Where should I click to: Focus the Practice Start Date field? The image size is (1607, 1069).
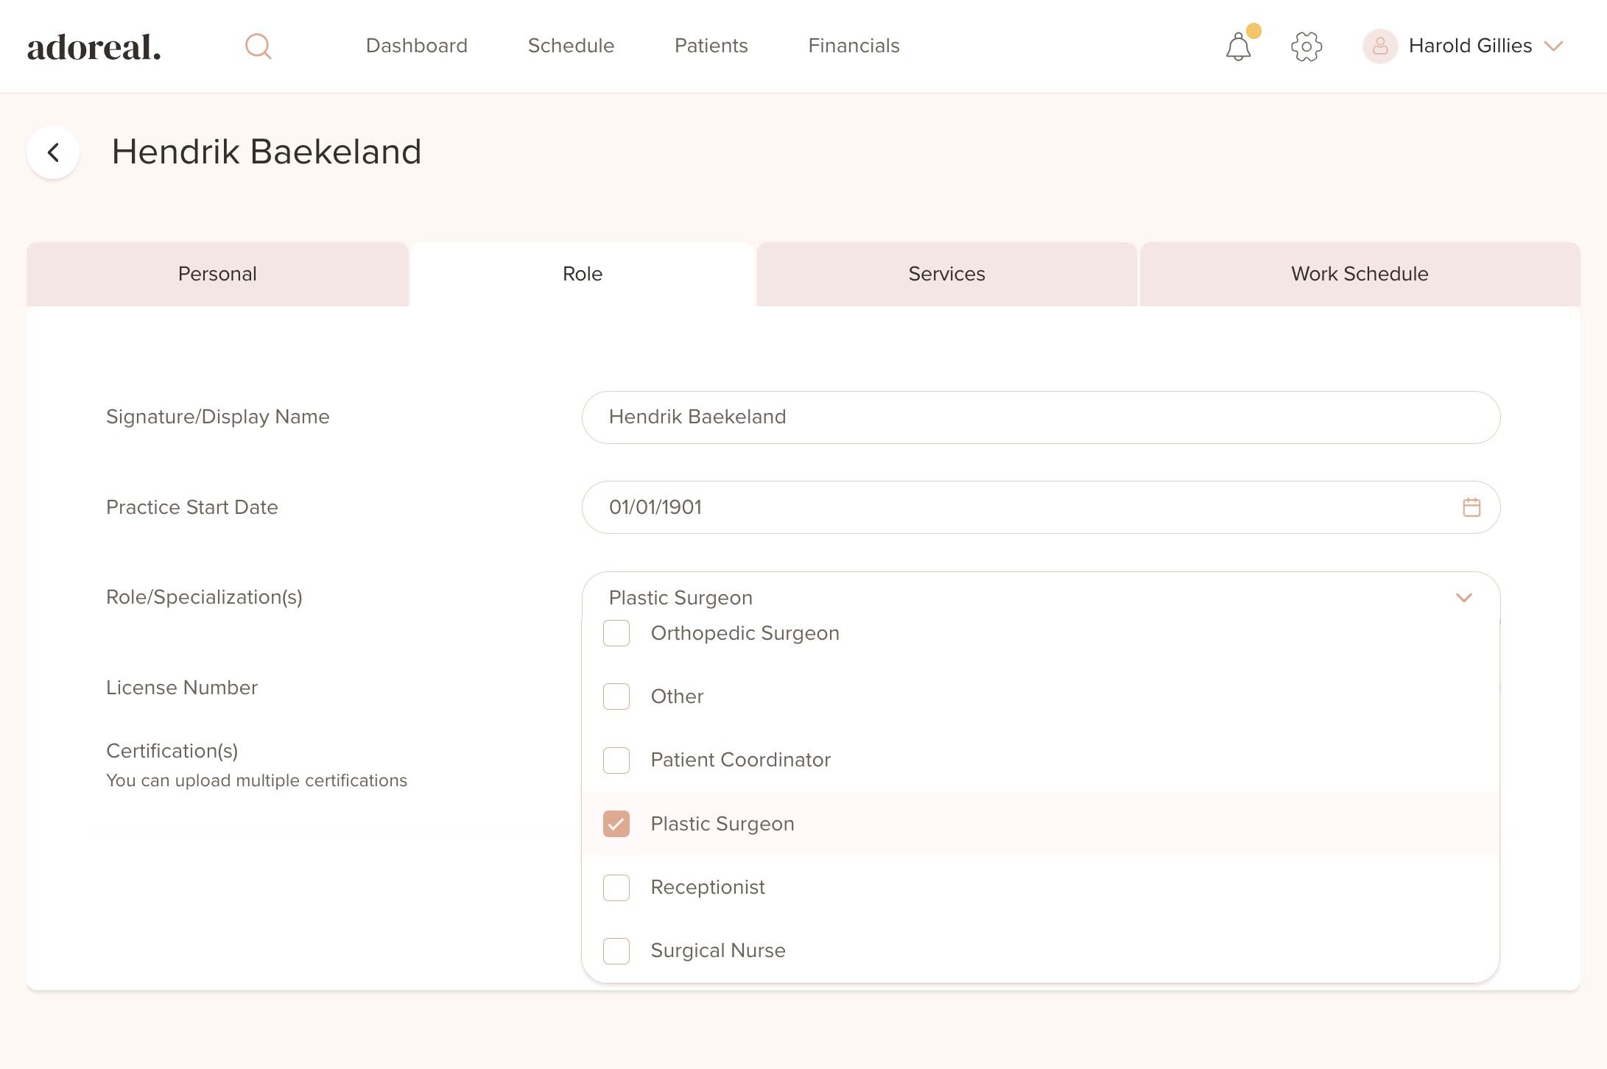1016,507
